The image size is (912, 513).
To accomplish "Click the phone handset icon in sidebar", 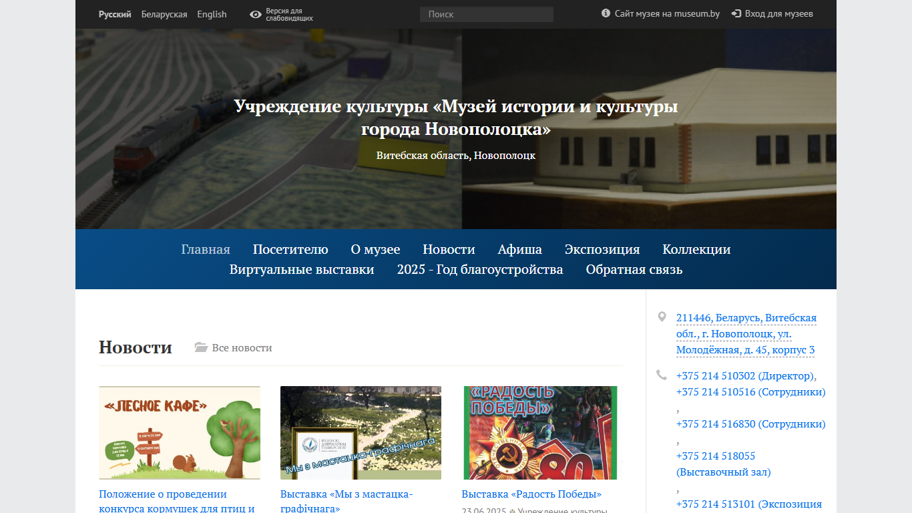I will (662, 375).
